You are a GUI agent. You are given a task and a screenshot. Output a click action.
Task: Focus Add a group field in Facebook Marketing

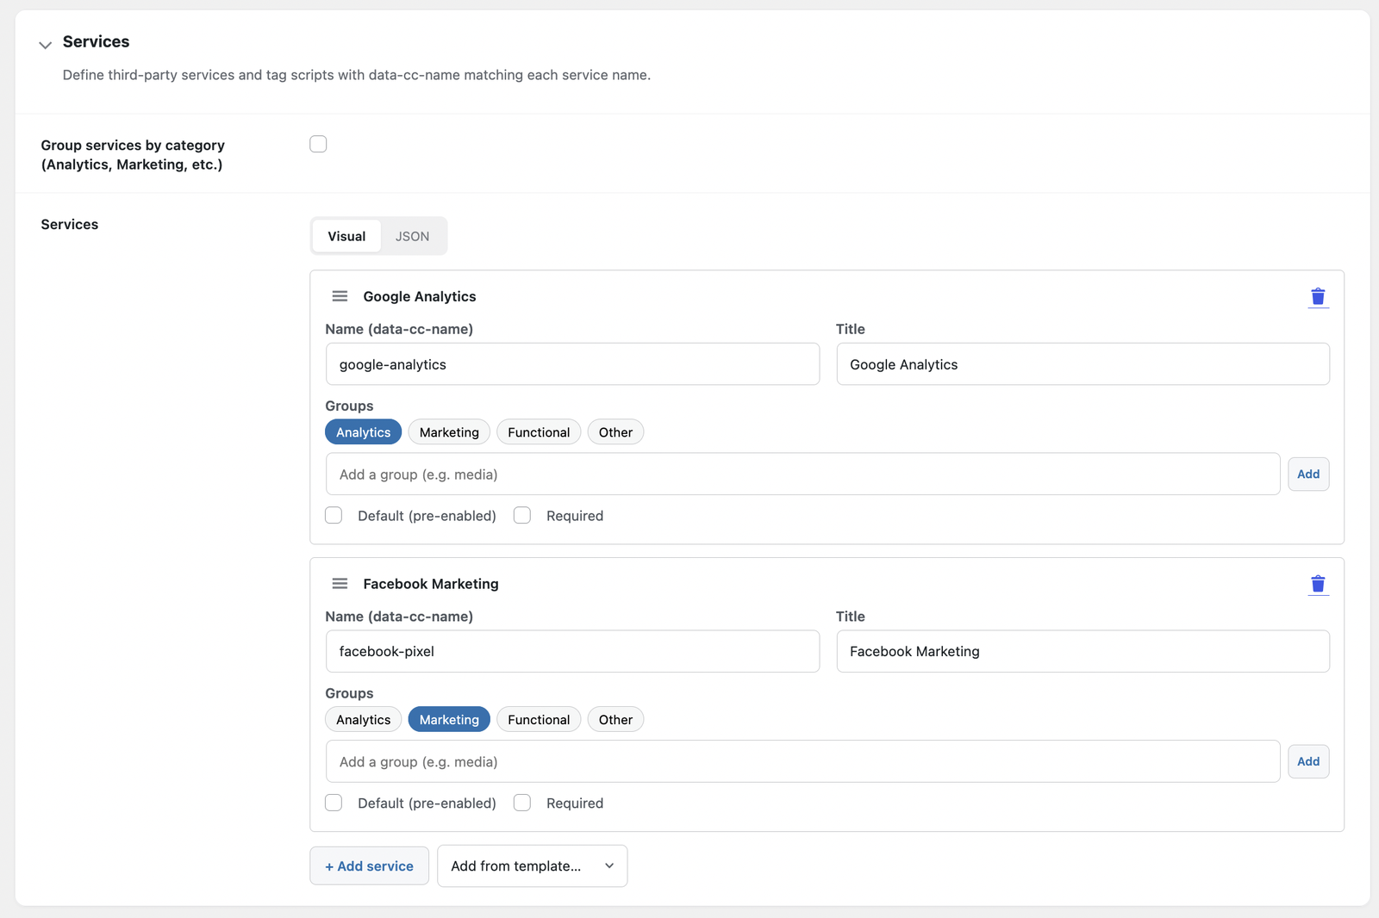802,762
